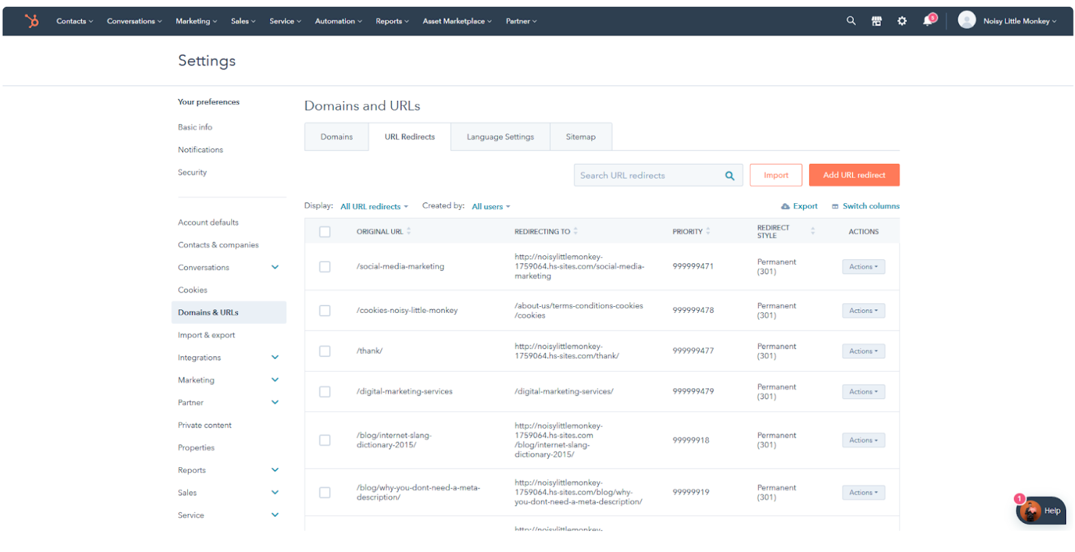Viewport: 1075px width, 552px height.
Task: Click the Add URL redirect button
Action: tap(853, 175)
